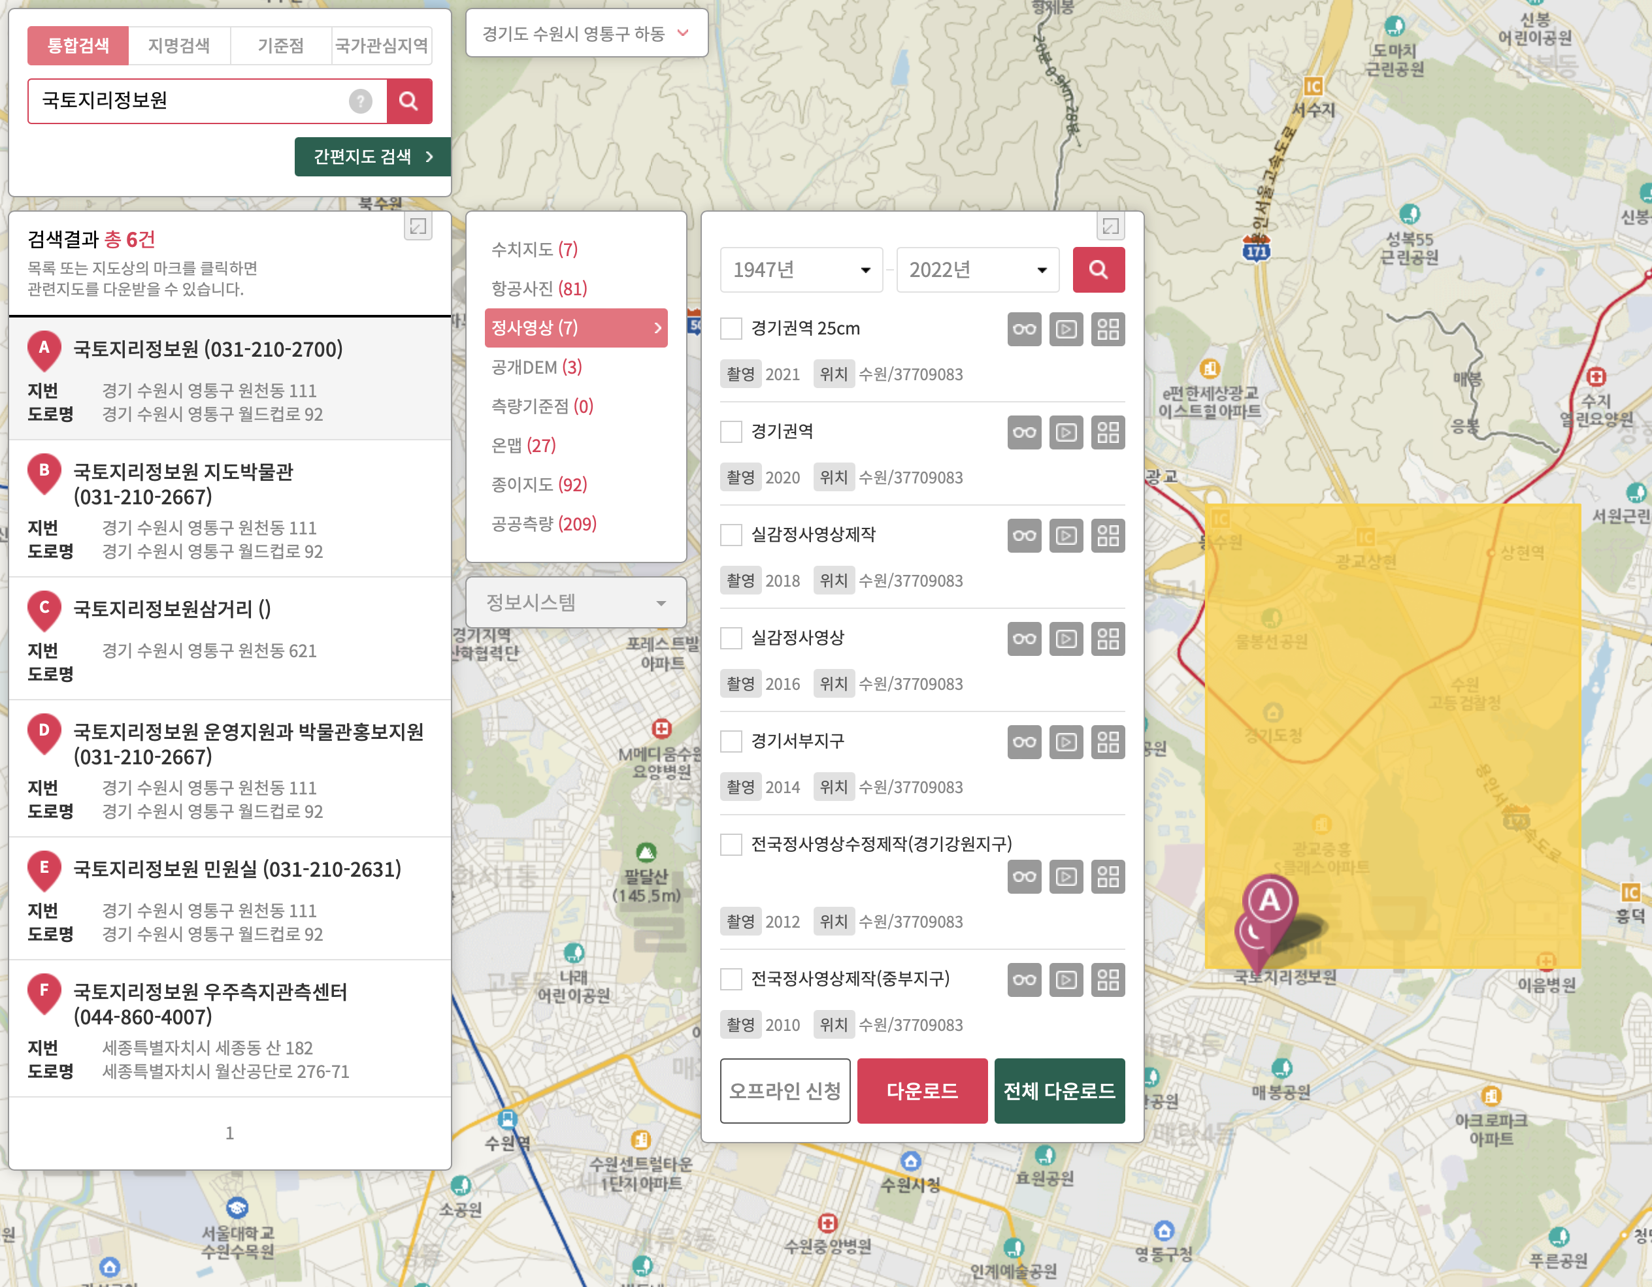Click the red search magnifier button
The height and width of the screenshot is (1287, 1652).
[x=408, y=101]
